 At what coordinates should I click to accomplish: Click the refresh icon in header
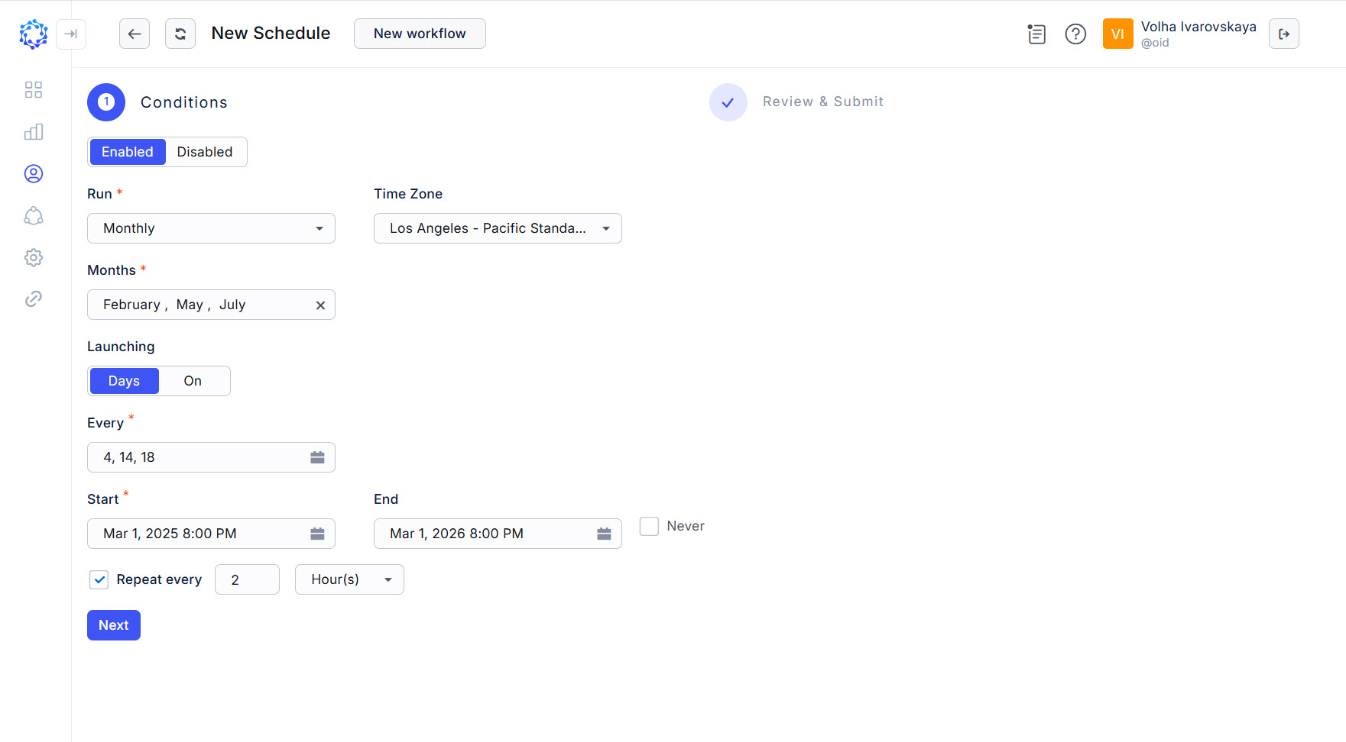point(180,34)
